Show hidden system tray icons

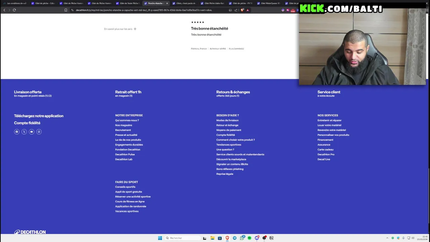(387, 238)
